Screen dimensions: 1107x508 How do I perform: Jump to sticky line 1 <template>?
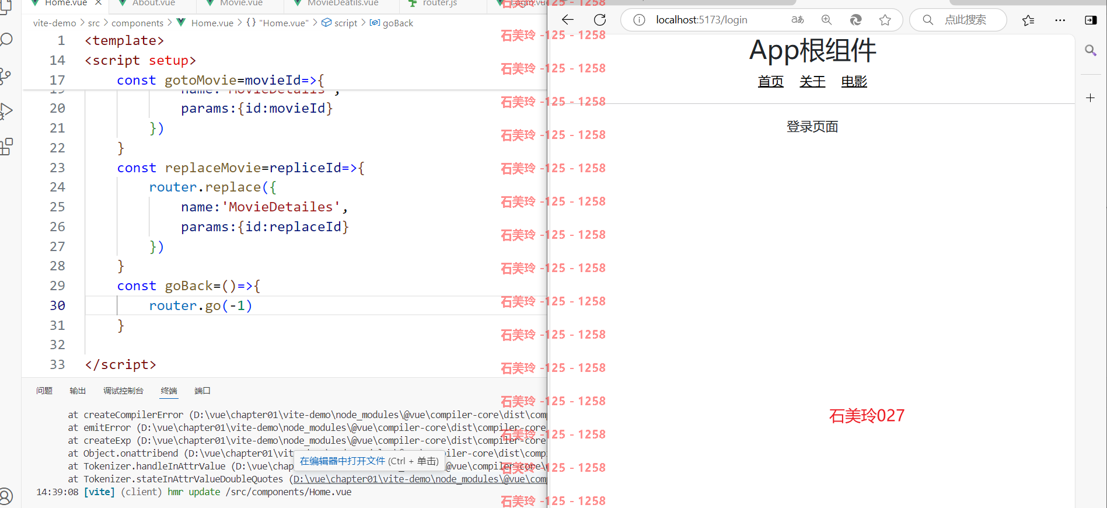pos(124,40)
